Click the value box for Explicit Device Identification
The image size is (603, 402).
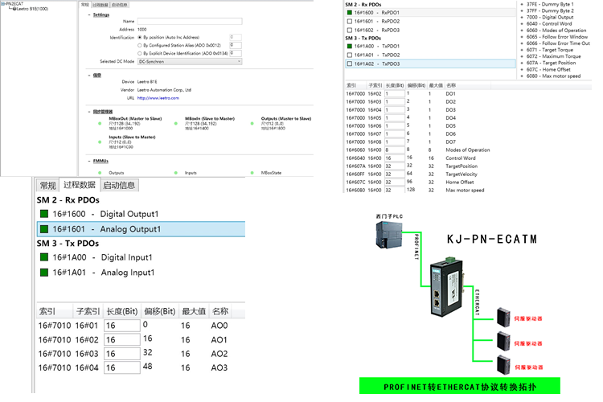(236, 54)
